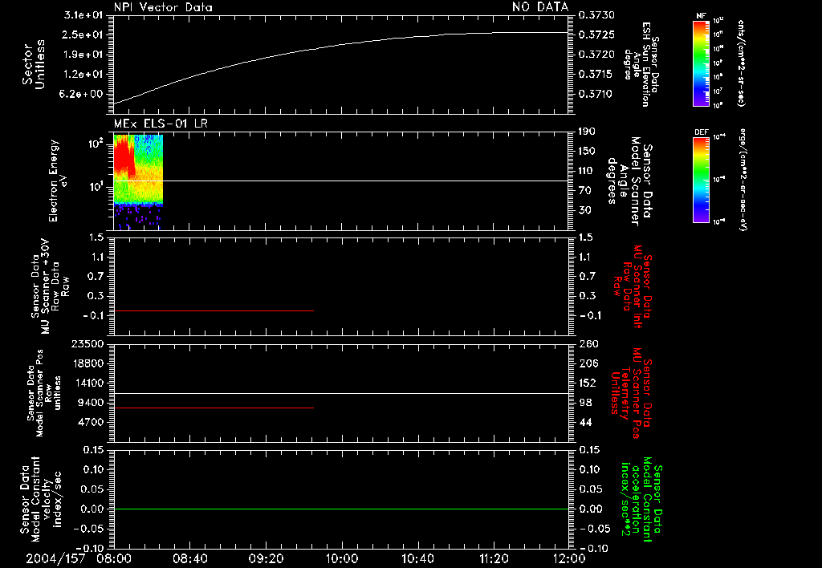Click the 260 telemetry tick value

point(587,343)
